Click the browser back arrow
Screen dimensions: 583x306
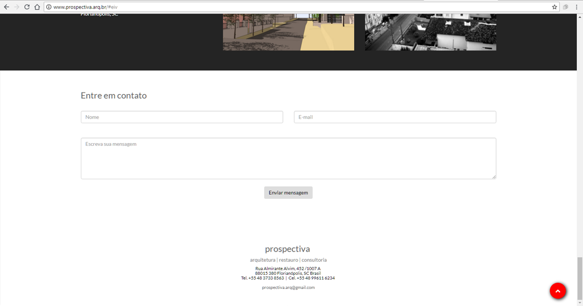pos(6,7)
